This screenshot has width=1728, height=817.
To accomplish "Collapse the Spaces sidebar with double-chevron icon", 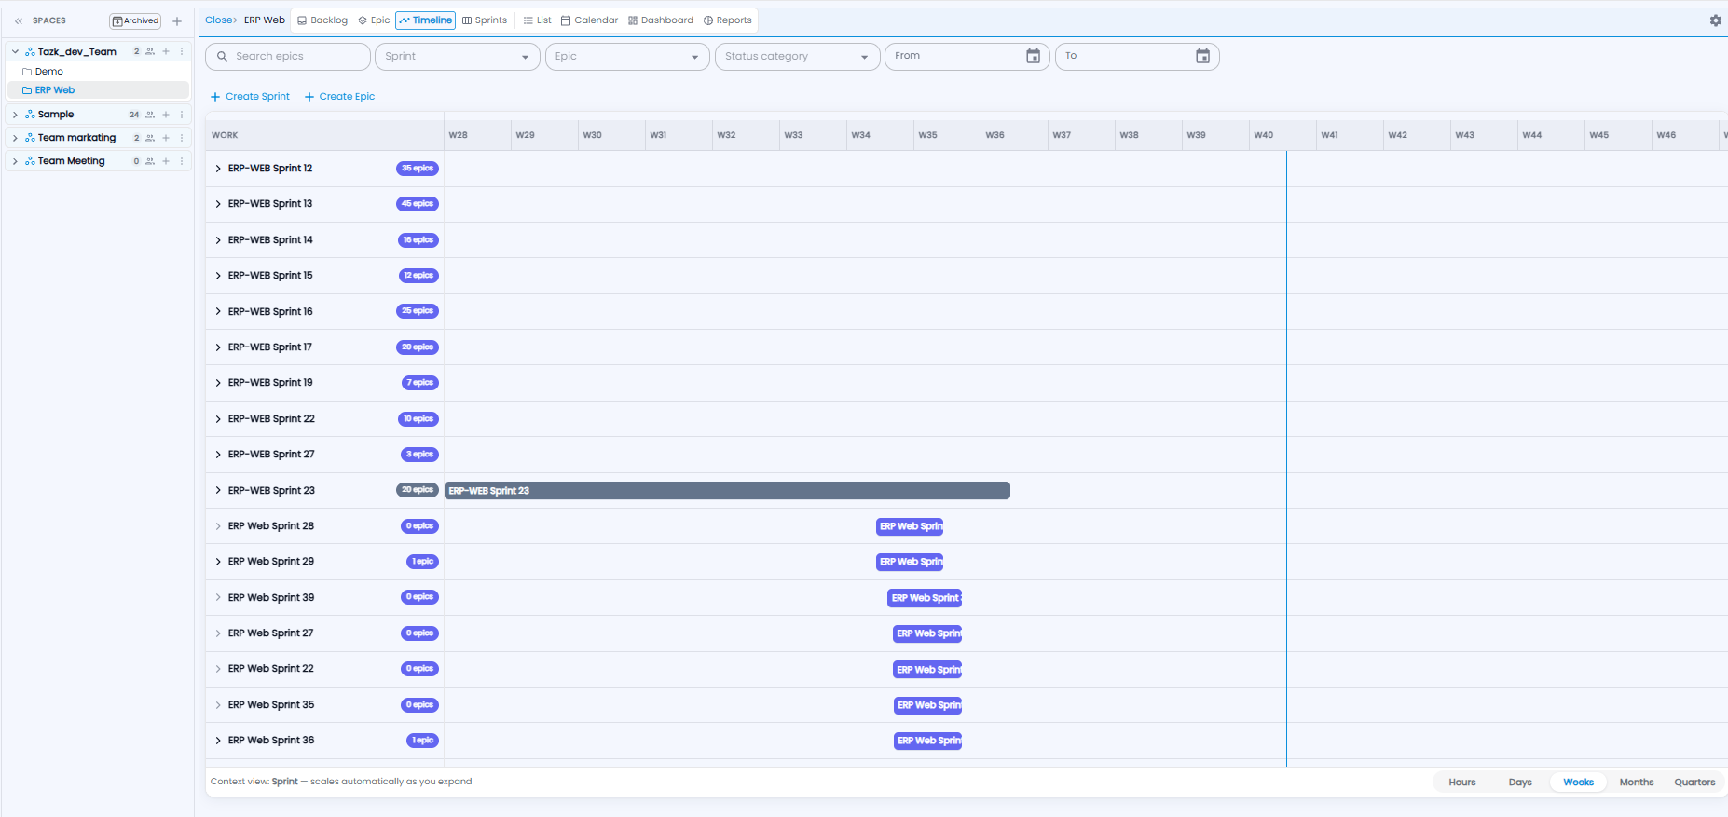I will pos(19,20).
